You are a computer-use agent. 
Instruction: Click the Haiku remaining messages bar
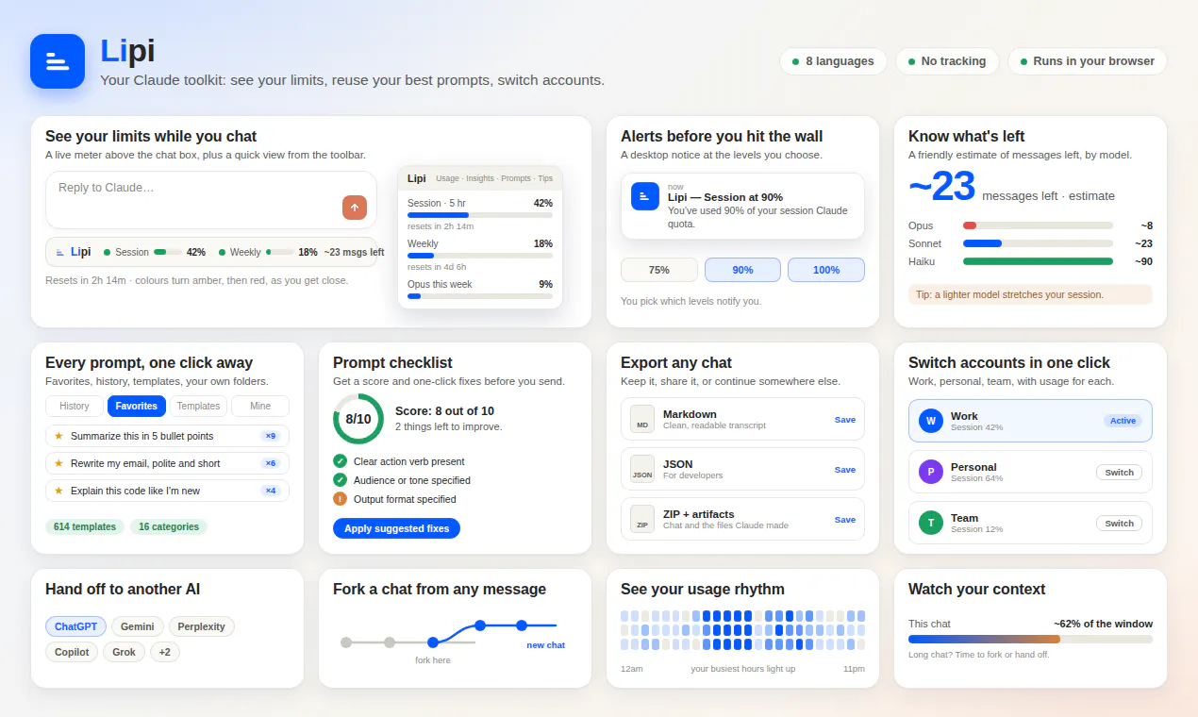[x=1038, y=261]
